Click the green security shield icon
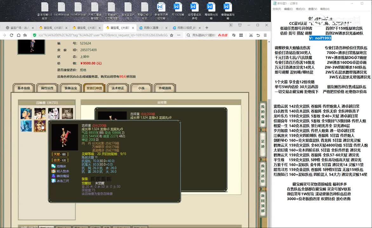This screenshot has width=372, height=228. (35, 35)
